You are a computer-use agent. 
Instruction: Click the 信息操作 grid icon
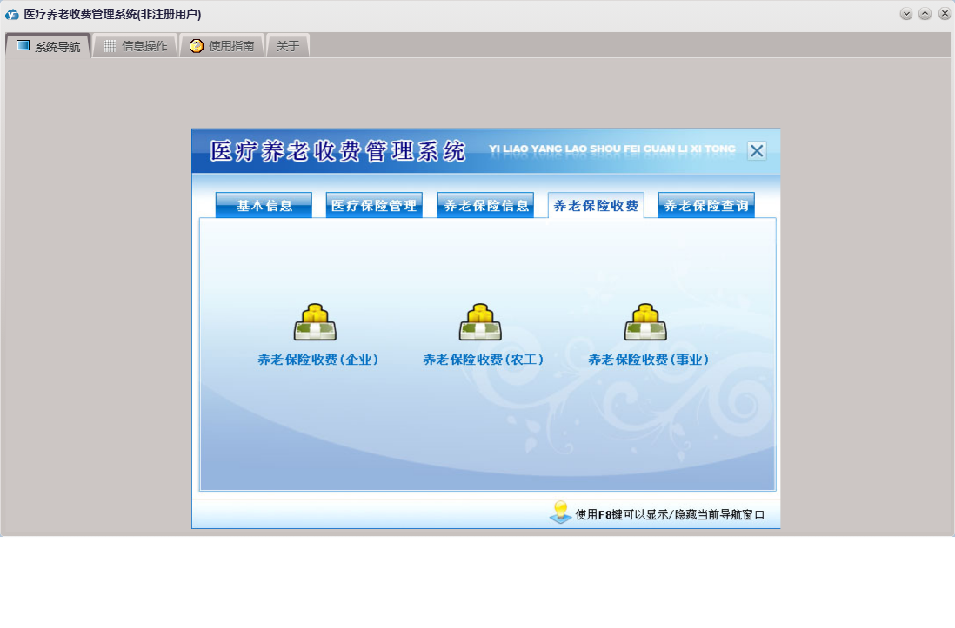[x=110, y=46]
